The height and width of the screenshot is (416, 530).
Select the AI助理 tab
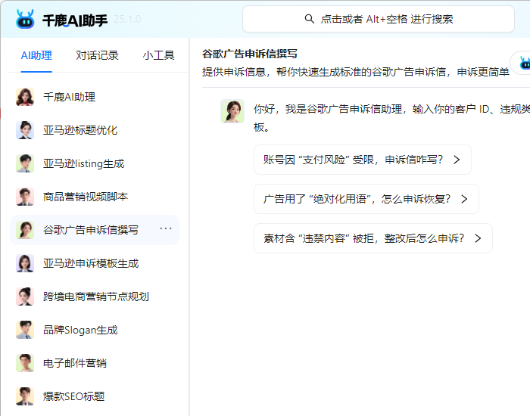pos(36,55)
